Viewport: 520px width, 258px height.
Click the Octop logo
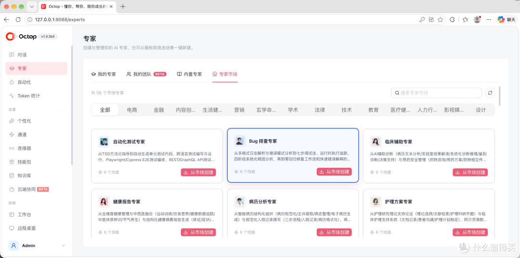coord(21,37)
